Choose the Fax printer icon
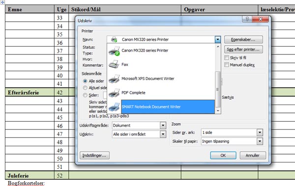 pyautogui.click(x=114, y=64)
